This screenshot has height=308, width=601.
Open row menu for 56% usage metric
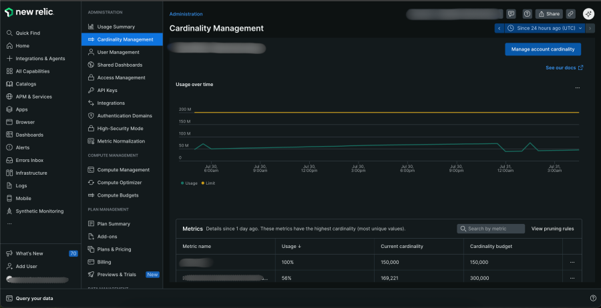pos(572,278)
